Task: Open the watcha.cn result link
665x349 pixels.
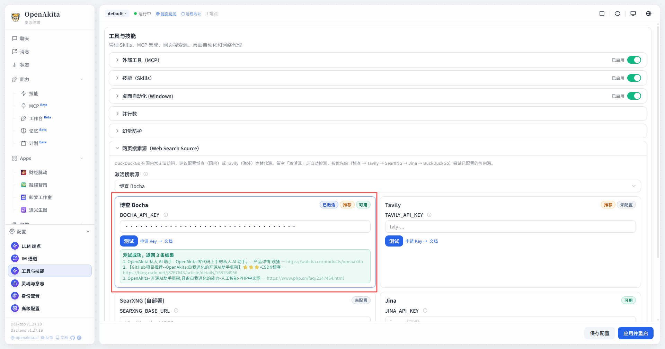Action: [324, 262]
